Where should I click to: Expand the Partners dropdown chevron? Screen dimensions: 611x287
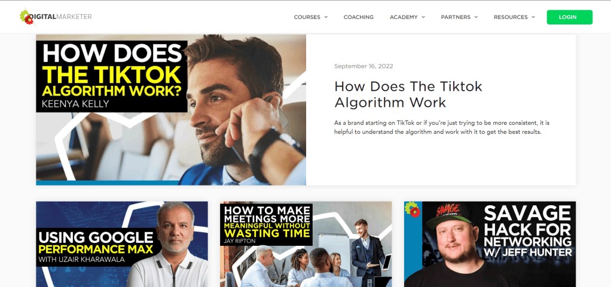coord(476,17)
